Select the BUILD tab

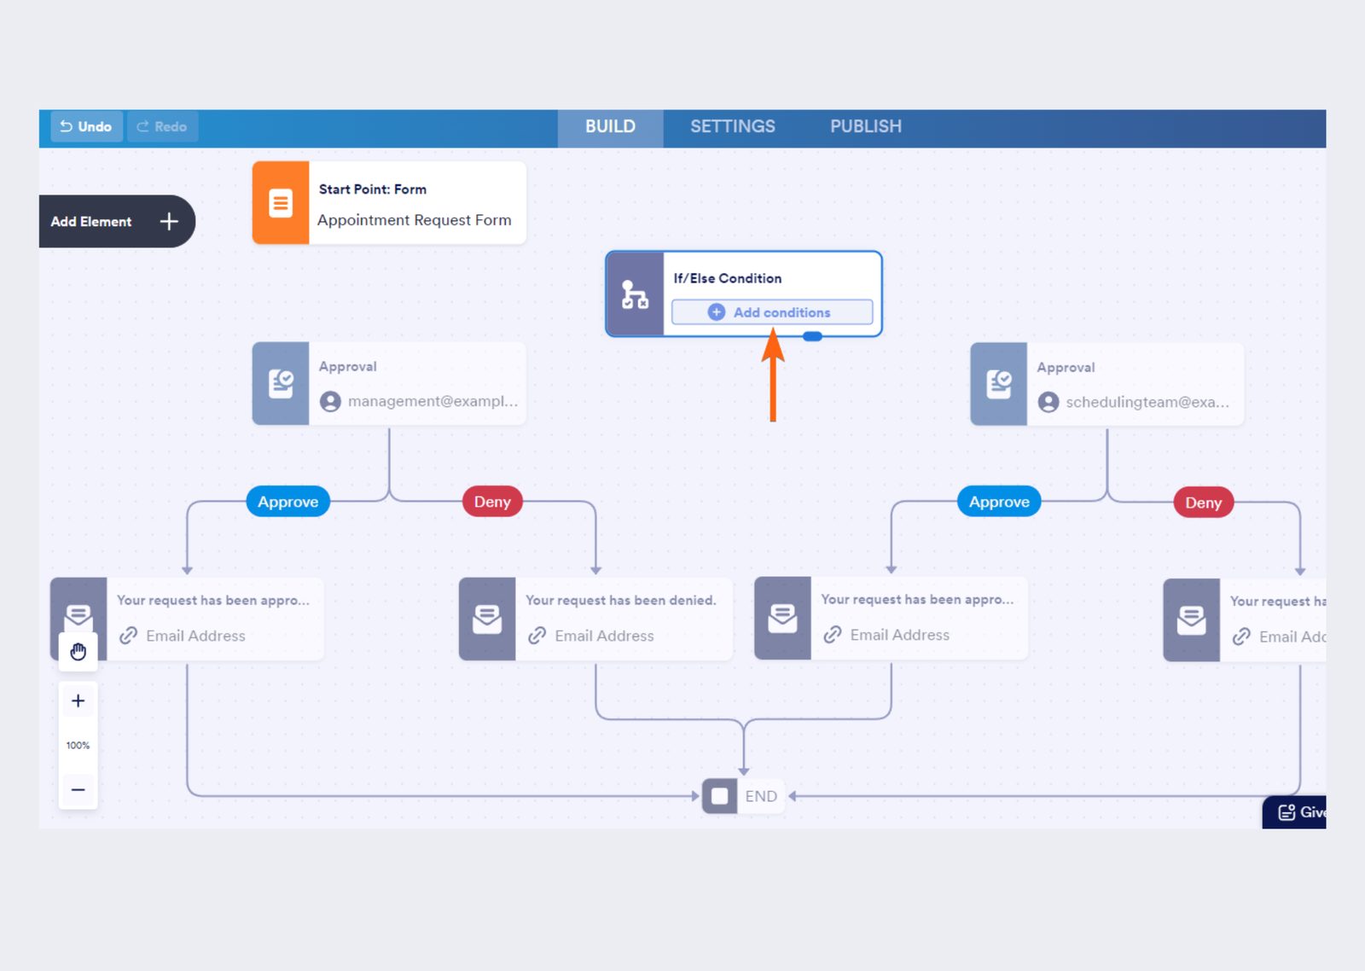coord(610,127)
